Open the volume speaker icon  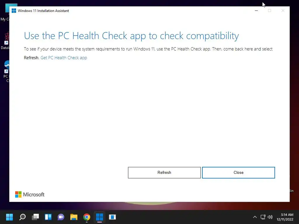[270, 217]
